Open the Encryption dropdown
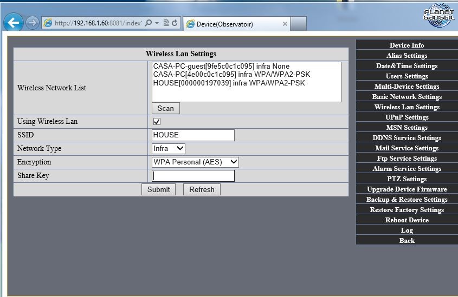The height and width of the screenshot is (297, 458). click(195, 162)
